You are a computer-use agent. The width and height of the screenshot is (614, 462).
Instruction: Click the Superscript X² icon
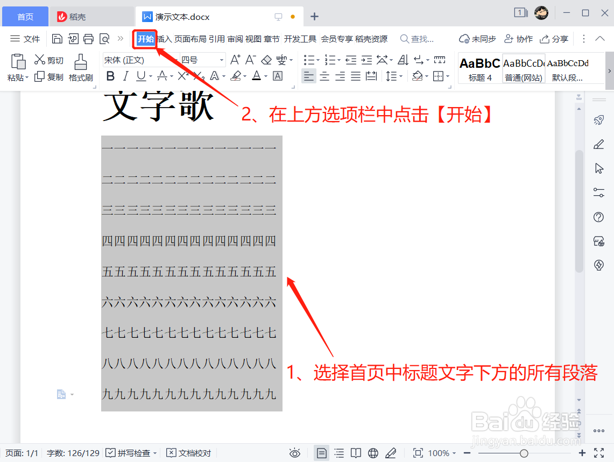pyautogui.click(x=183, y=75)
